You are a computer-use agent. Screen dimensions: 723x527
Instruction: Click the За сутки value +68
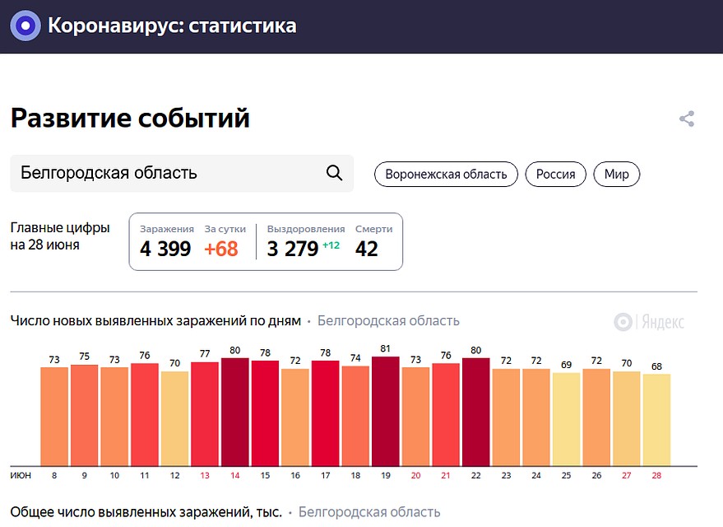[221, 249]
